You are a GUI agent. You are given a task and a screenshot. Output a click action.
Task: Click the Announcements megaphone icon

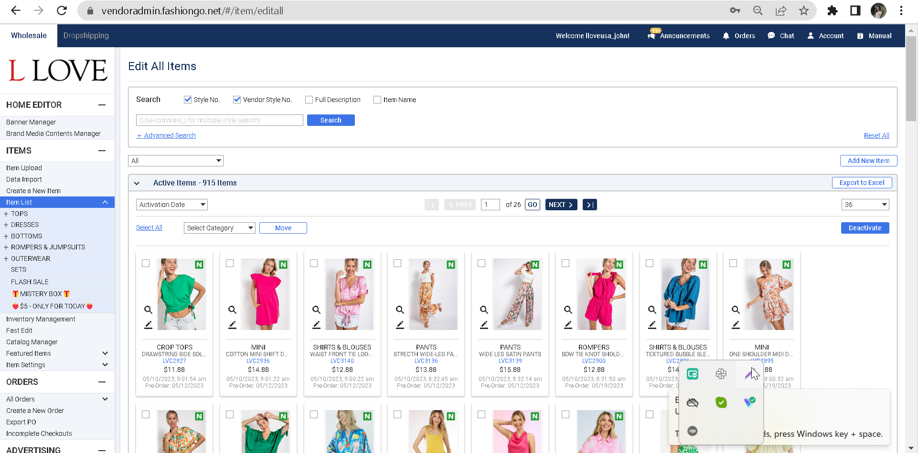pyautogui.click(x=651, y=36)
